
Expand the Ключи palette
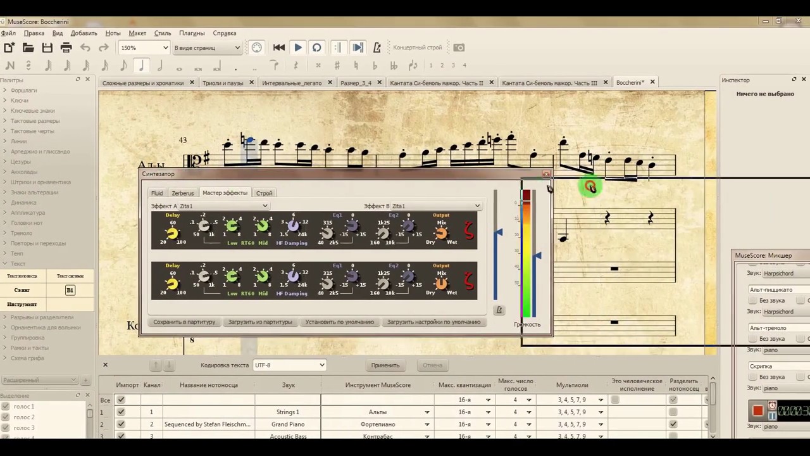[x=19, y=100]
